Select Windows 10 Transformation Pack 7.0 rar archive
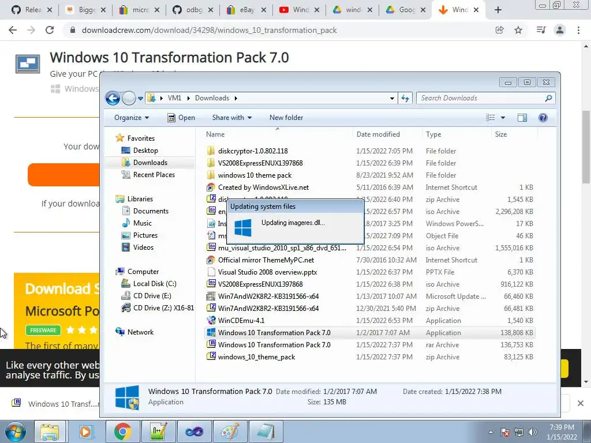Screen dimensions: 591x443 (274, 345)
